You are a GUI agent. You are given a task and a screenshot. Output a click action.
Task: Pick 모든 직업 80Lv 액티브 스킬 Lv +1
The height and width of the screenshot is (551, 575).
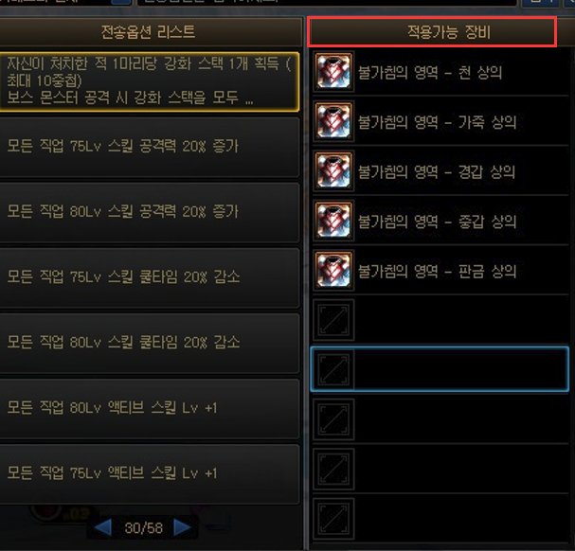[150, 408]
